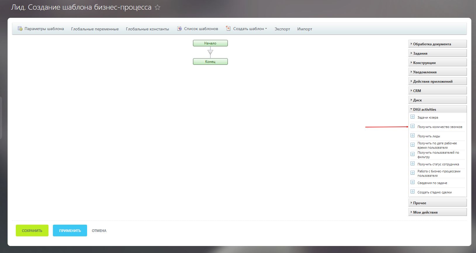Image resolution: width=476 pixels, height=253 pixels.
Task: Select Работа с бизнес-процессами пользователя activity
Action: tap(439, 173)
